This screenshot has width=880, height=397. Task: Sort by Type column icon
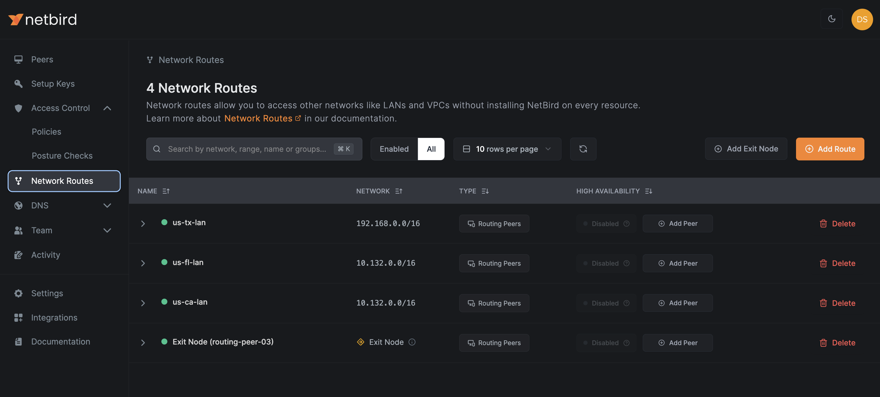[x=485, y=191]
